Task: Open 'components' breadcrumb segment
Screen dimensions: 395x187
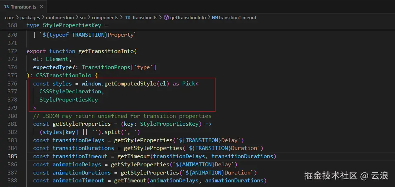Action: [x=105, y=17]
